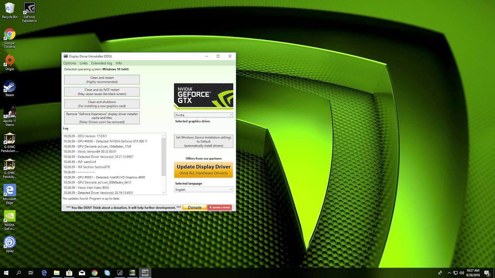Click the taskbar search magnifier icon
Screen dimensions: 495x278
19,273
